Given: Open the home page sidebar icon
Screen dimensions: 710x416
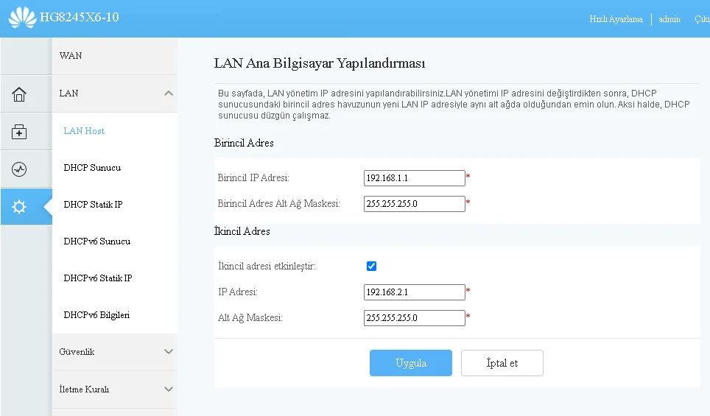Looking at the screenshot, I should click(19, 94).
